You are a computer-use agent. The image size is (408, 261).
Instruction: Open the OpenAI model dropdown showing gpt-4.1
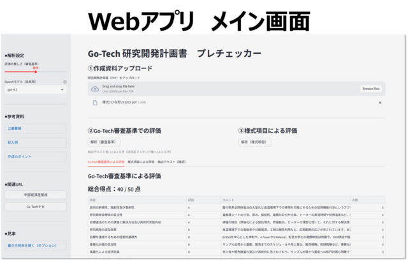point(35,90)
